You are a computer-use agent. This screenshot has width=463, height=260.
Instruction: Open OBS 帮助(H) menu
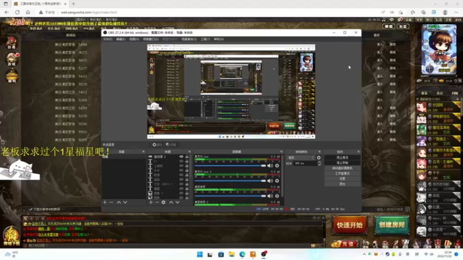[219, 39]
